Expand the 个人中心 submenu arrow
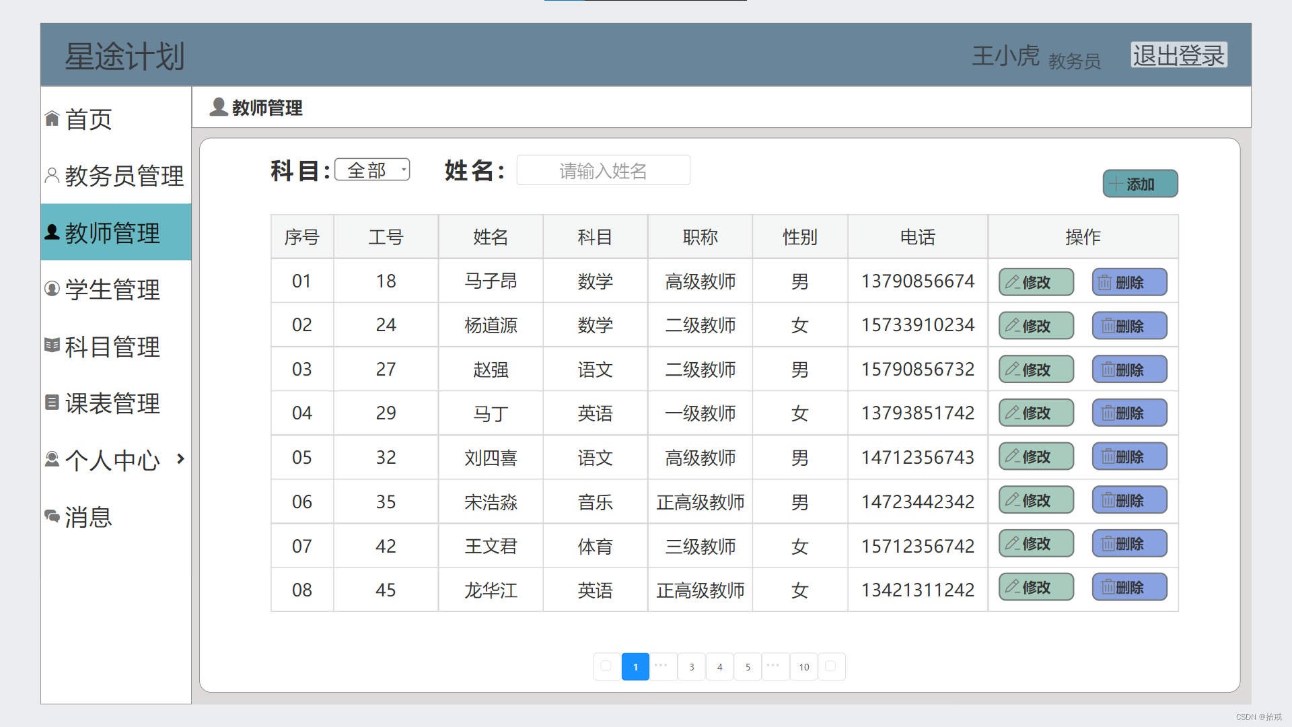The width and height of the screenshot is (1292, 727). tap(180, 459)
